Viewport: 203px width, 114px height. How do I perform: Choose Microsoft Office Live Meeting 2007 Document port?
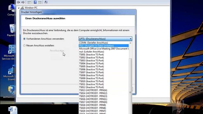pyautogui.click(x=104, y=48)
